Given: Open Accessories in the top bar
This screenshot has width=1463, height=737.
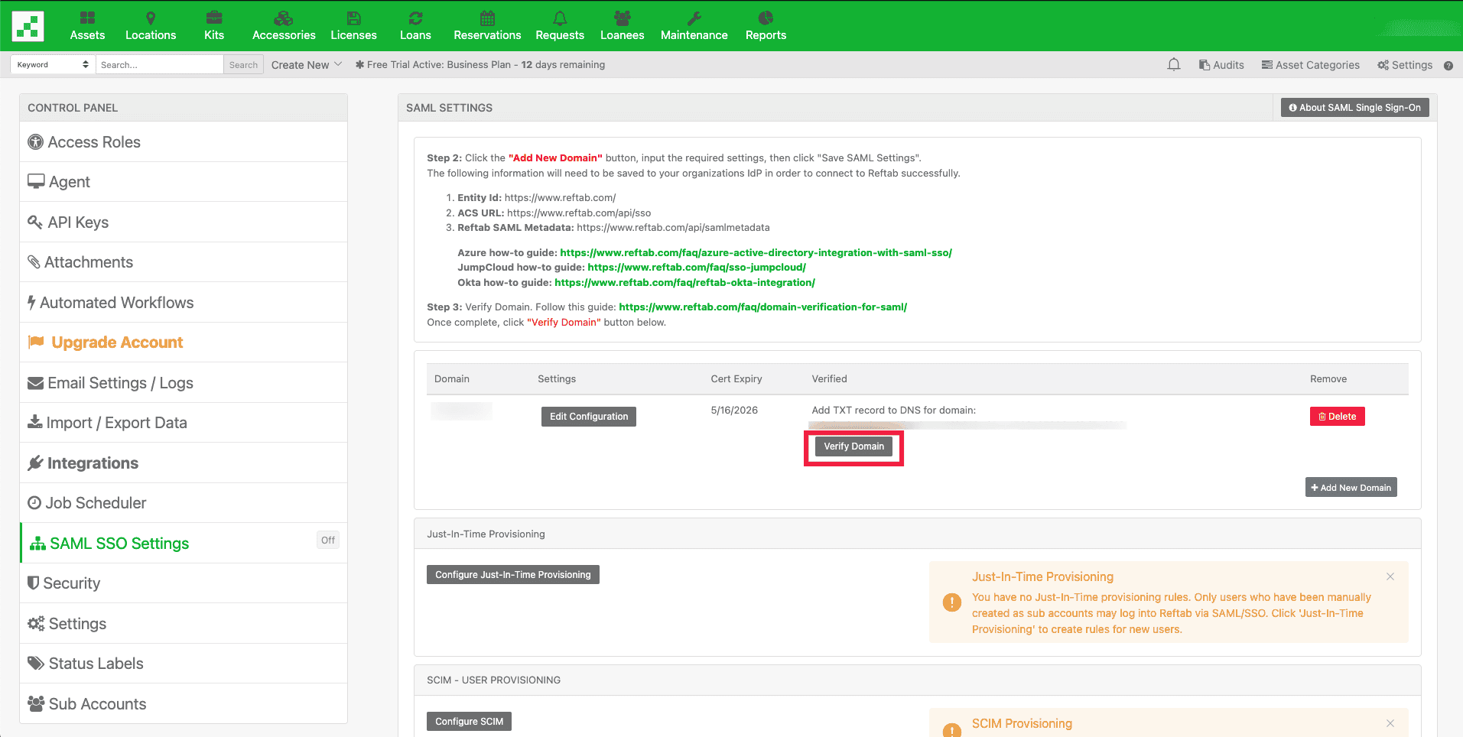Looking at the screenshot, I should click(284, 26).
